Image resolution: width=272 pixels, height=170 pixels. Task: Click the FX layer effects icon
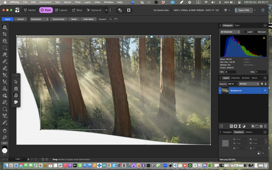[231, 126]
